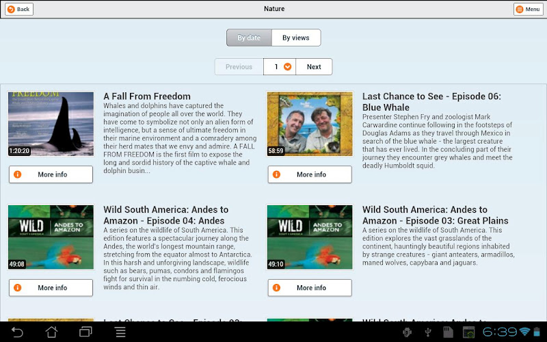Tap the Android home icon

pyautogui.click(x=52, y=332)
